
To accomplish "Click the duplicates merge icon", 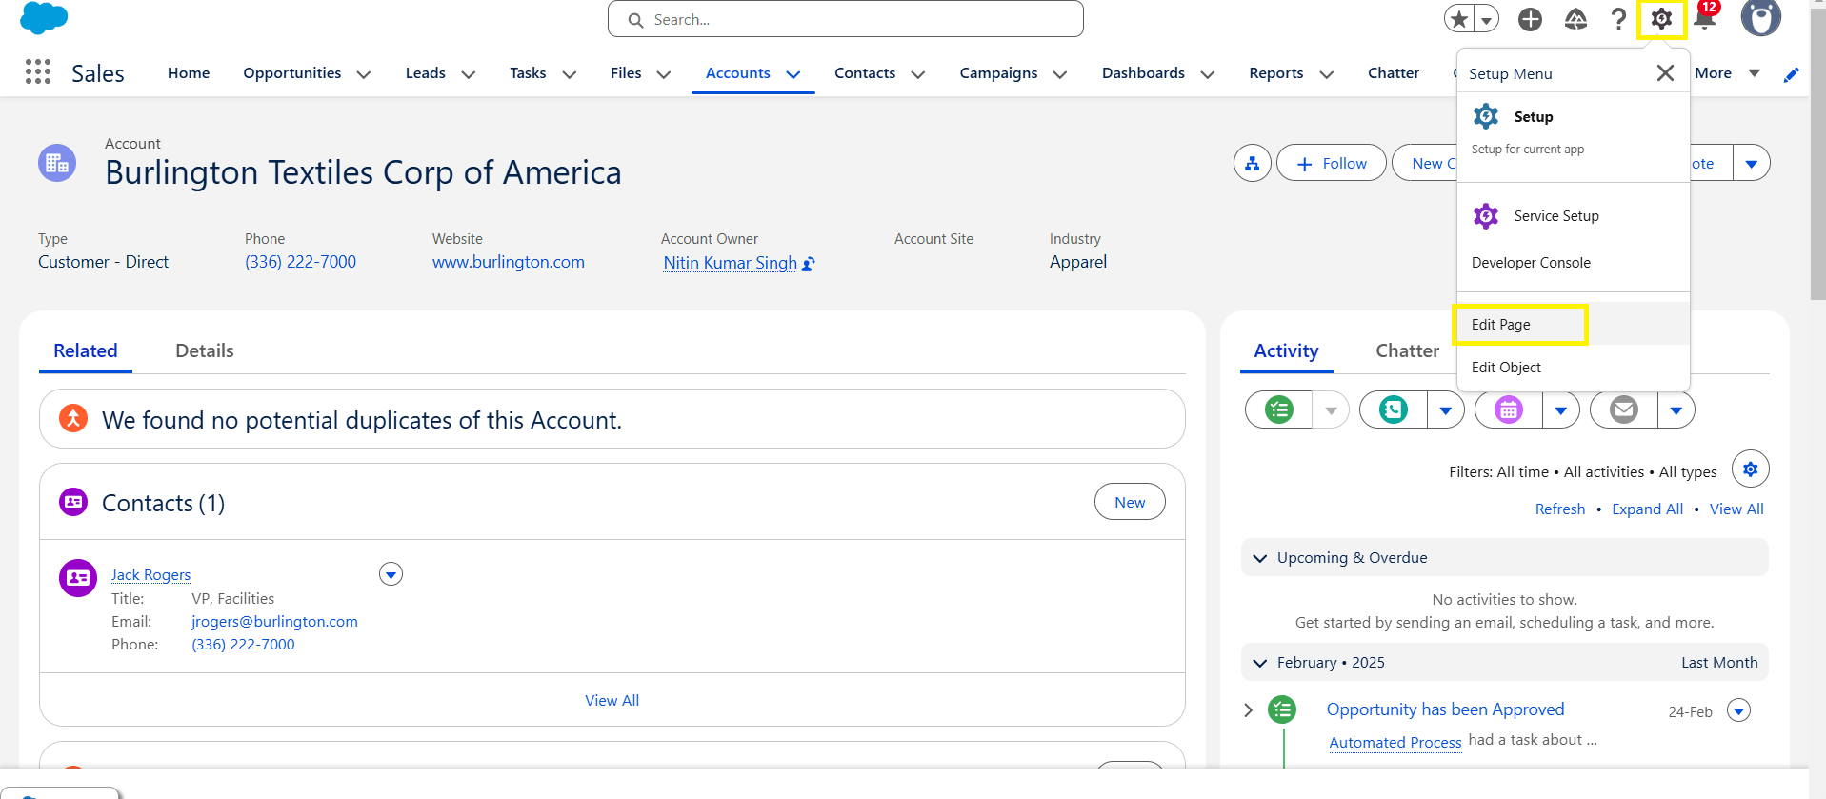I will tap(73, 418).
